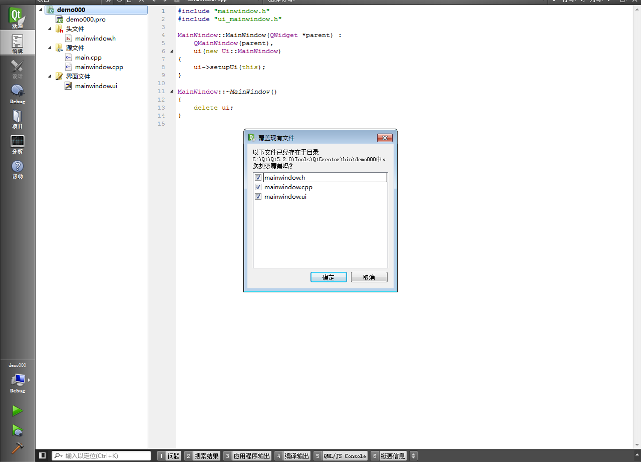This screenshot has width=641, height=462.
Task: Open the 设计 design mode
Action: coord(18,69)
